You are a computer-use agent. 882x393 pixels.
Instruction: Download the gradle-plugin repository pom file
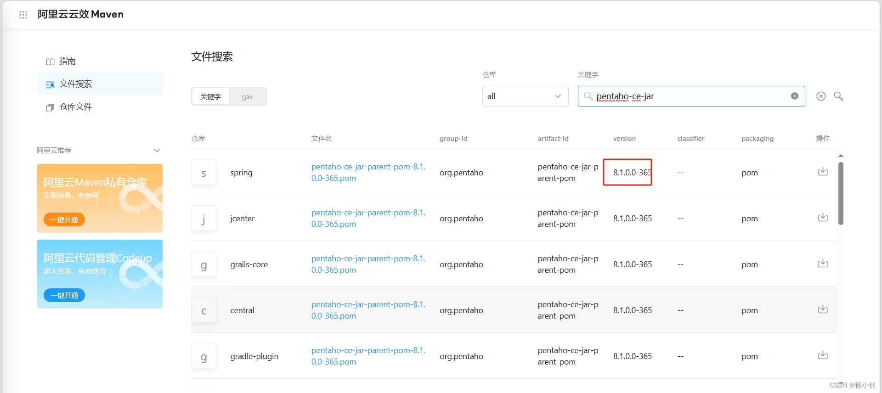(823, 355)
